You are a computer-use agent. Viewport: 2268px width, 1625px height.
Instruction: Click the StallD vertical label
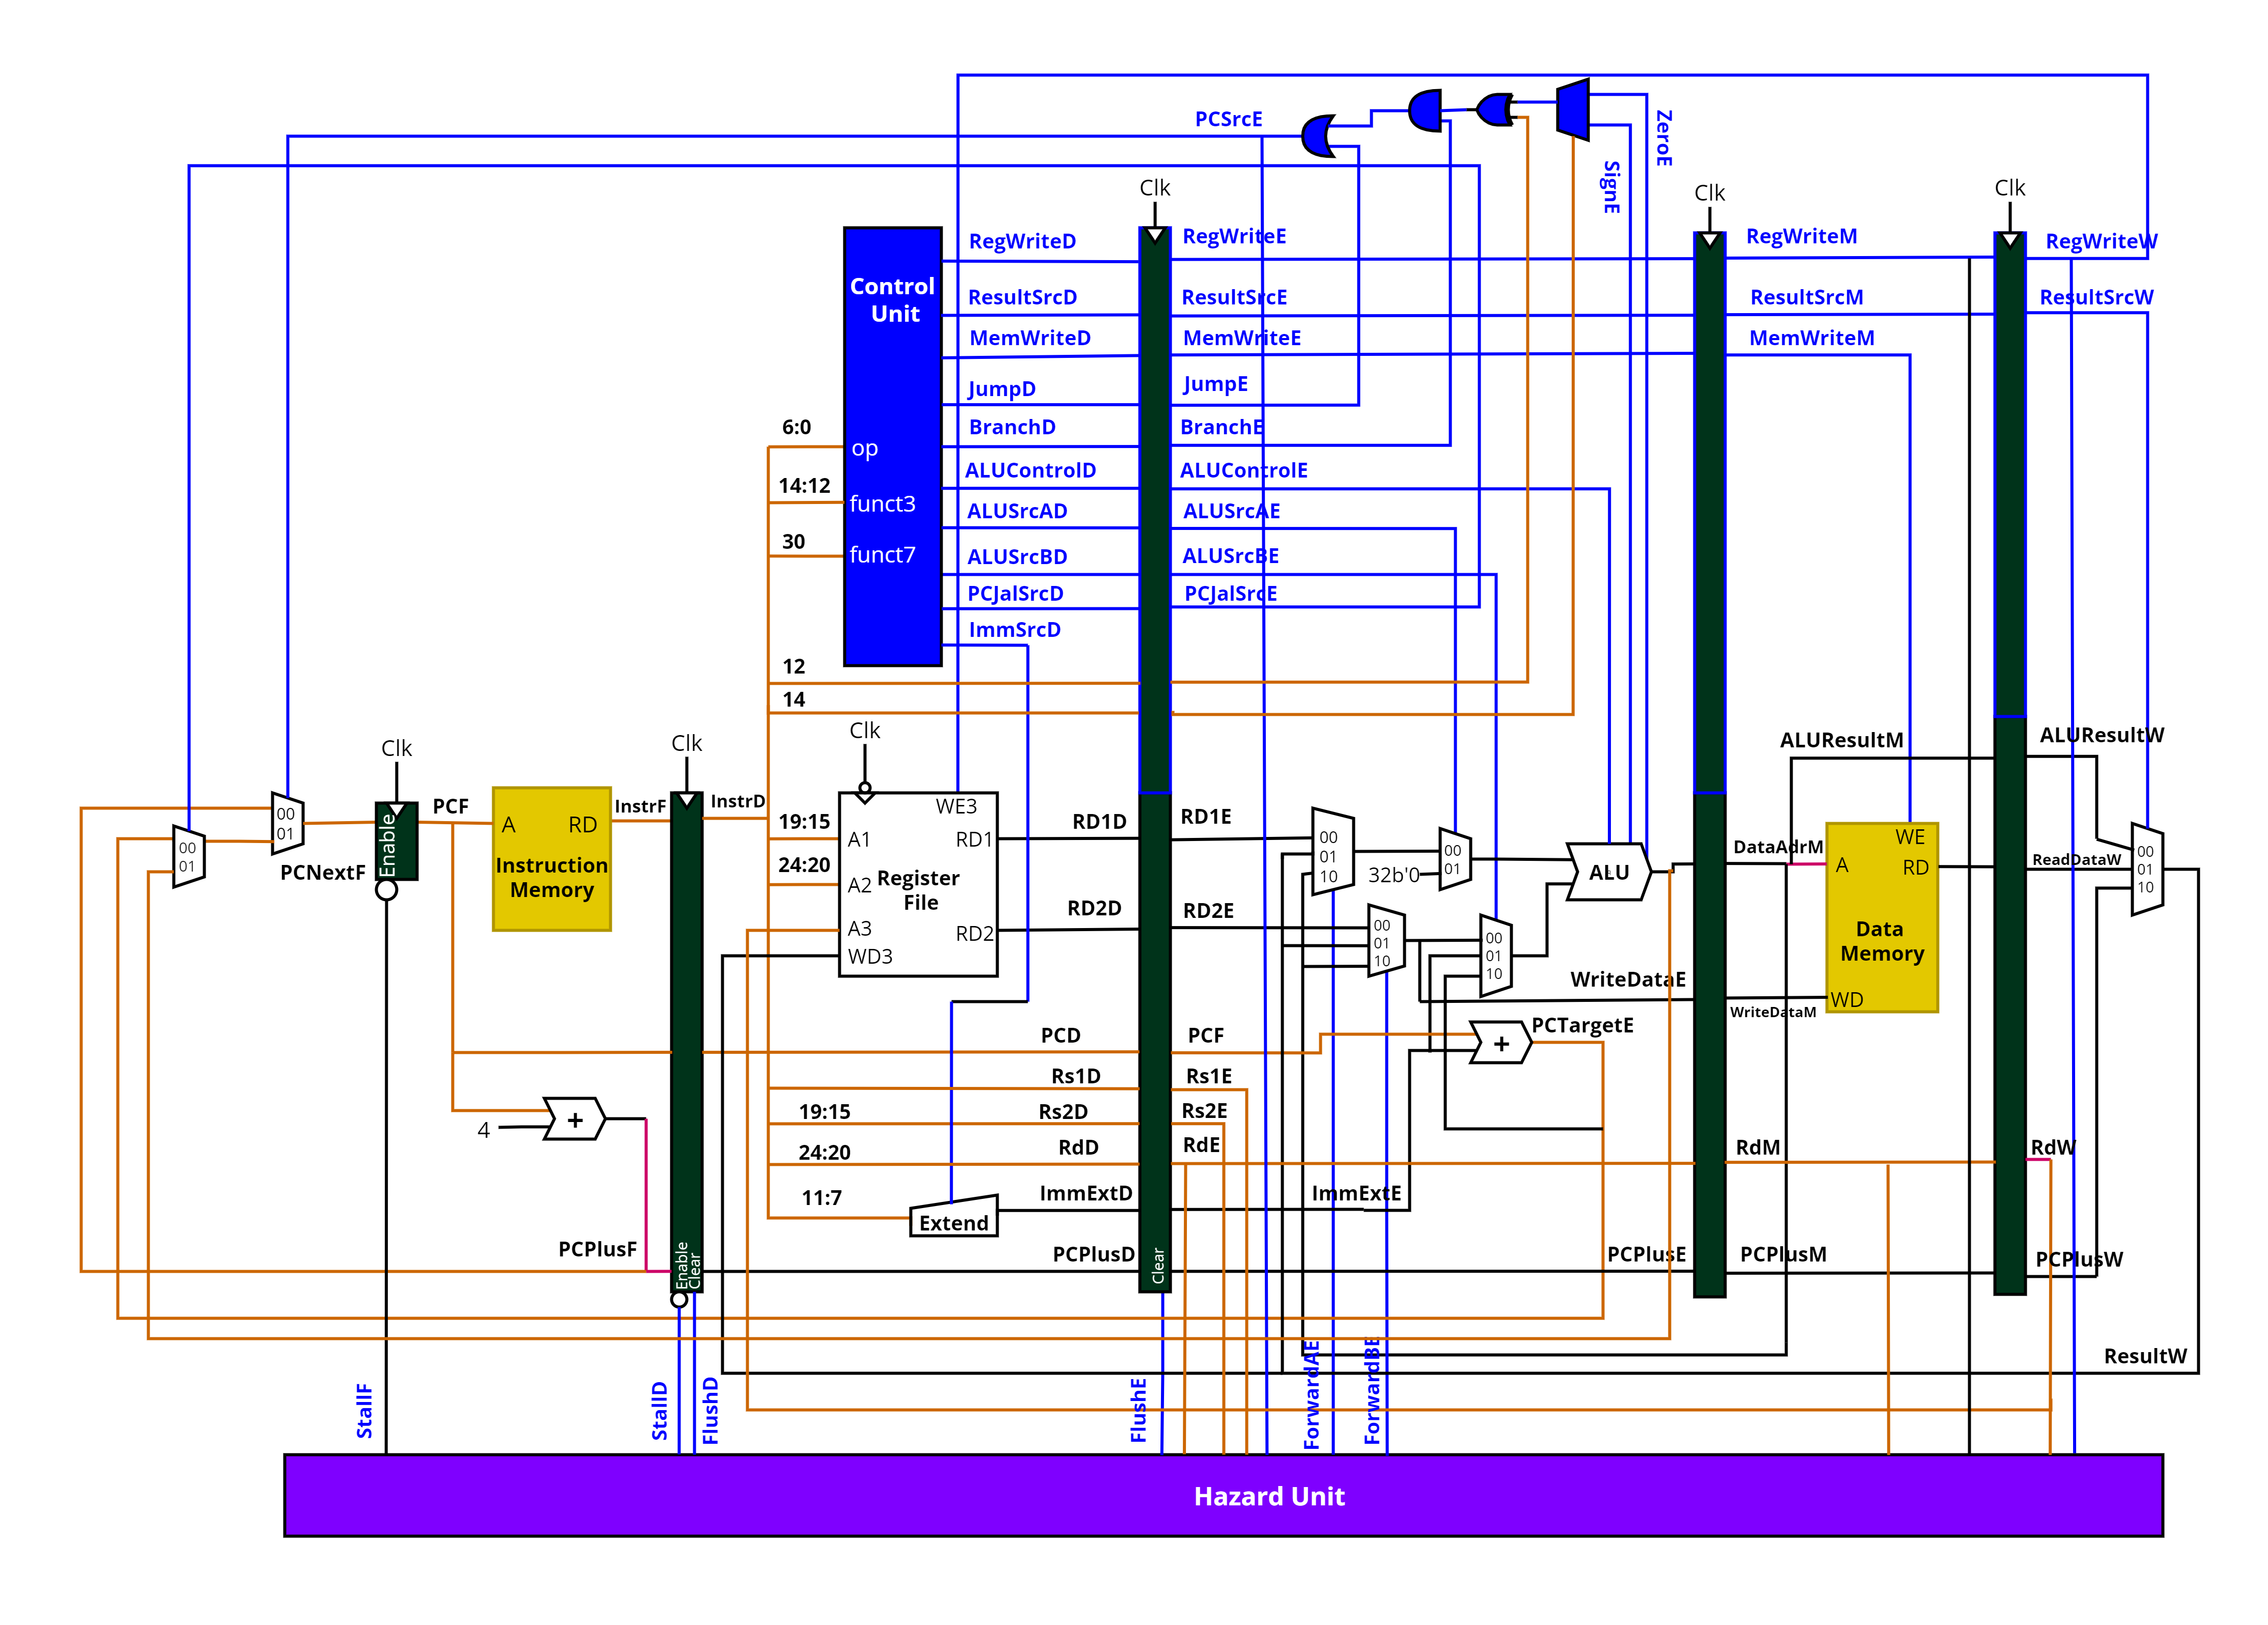pos(659,1410)
